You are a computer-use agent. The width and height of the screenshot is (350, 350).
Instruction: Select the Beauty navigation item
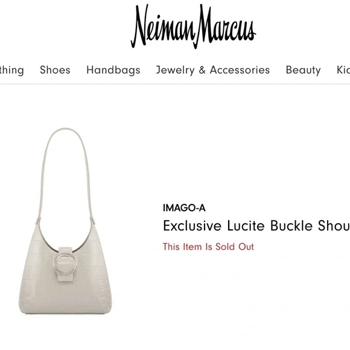tap(303, 70)
